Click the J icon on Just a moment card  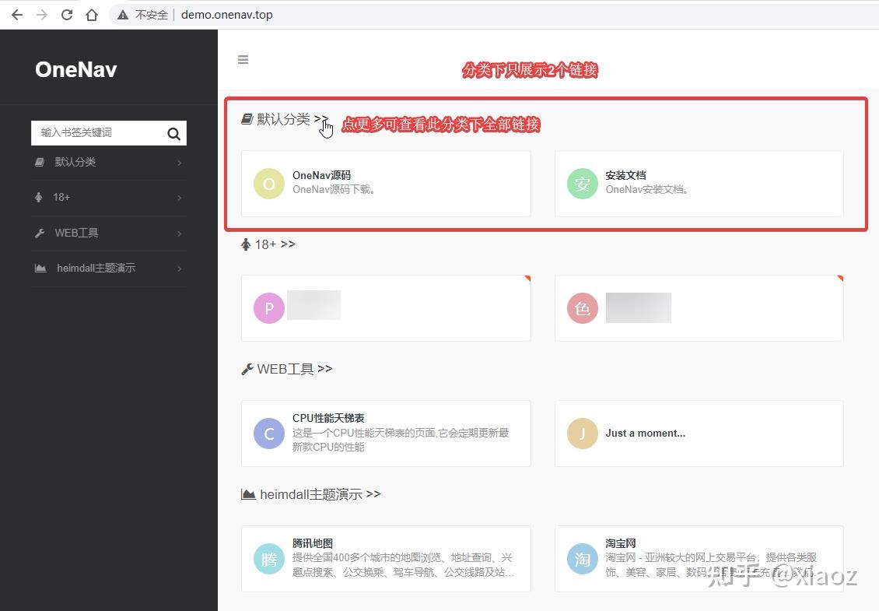(x=582, y=433)
